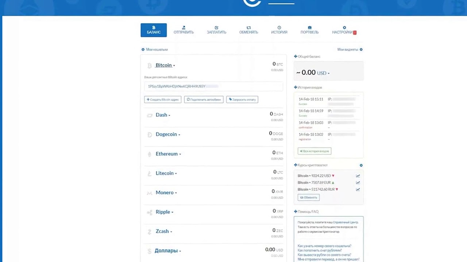This screenshot has width=467, height=262.
Task: Open the USD currency dropdown in total balance
Action: [323, 73]
